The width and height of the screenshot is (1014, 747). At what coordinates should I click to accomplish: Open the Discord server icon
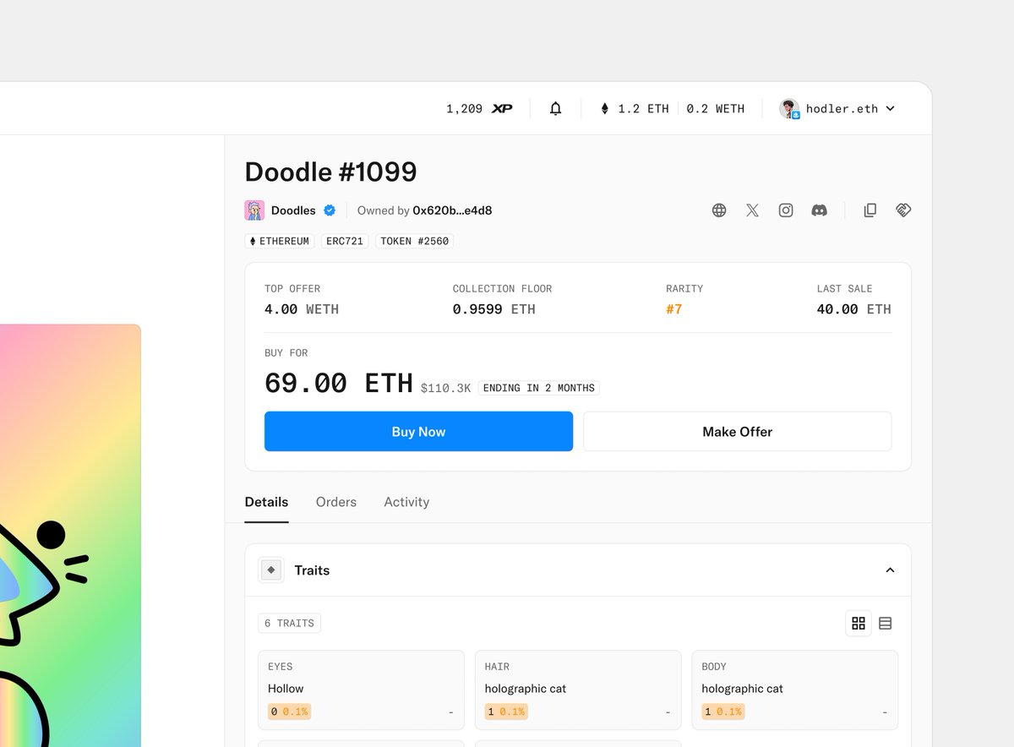click(x=819, y=210)
